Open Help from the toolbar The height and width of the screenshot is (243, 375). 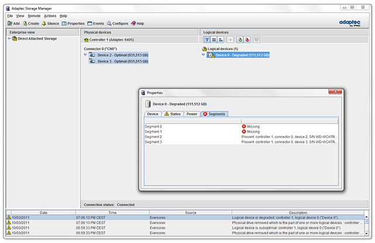pyautogui.click(x=138, y=23)
